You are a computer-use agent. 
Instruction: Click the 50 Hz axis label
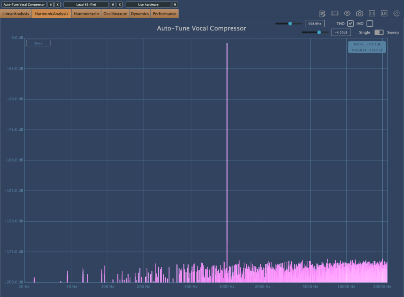72,287
